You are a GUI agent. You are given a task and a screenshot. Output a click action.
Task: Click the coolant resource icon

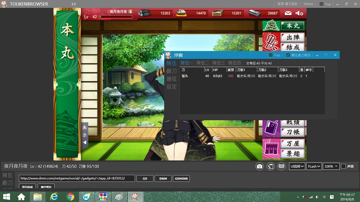click(217, 13)
